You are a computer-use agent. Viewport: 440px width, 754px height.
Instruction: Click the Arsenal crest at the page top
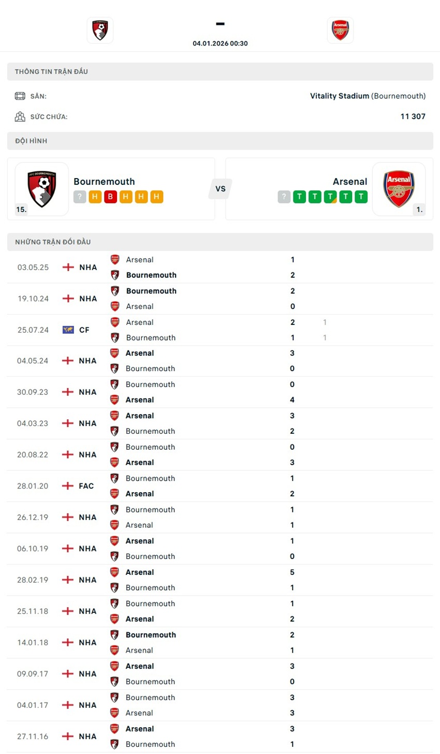(x=340, y=29)
